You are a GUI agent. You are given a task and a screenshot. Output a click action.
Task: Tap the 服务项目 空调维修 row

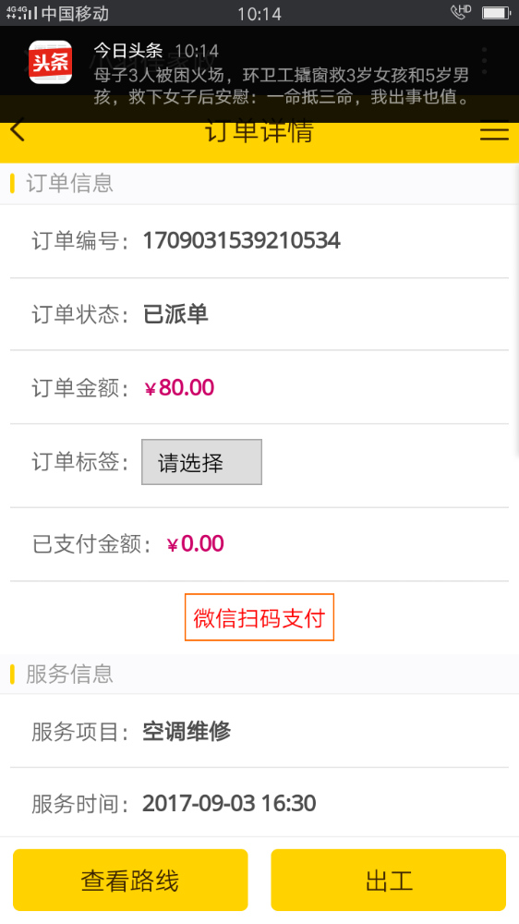tap(259, 731)
